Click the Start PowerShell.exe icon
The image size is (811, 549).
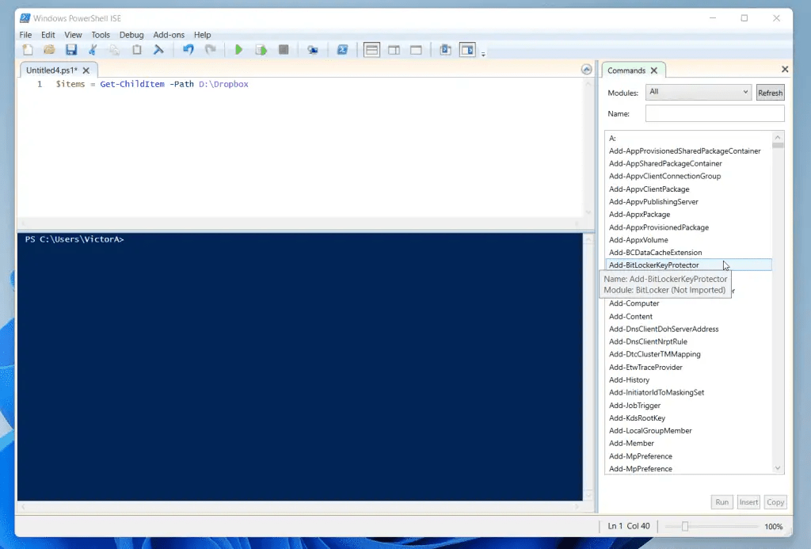coord(342,49)
